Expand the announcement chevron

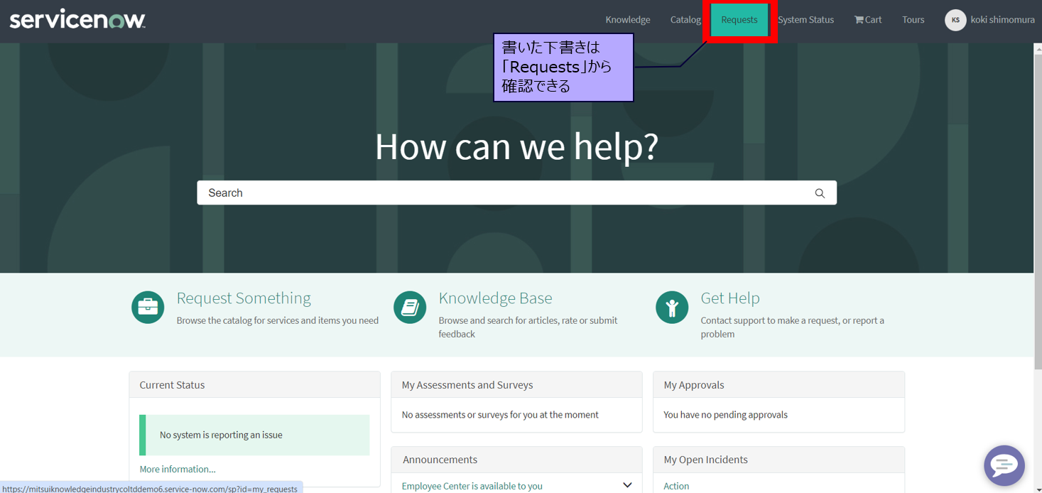[x=627, y=485]
